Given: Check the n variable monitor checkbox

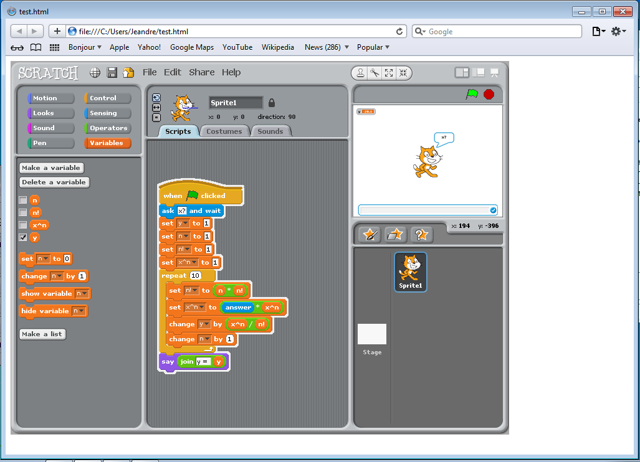Looking at the screenshot, I should 23,200.
